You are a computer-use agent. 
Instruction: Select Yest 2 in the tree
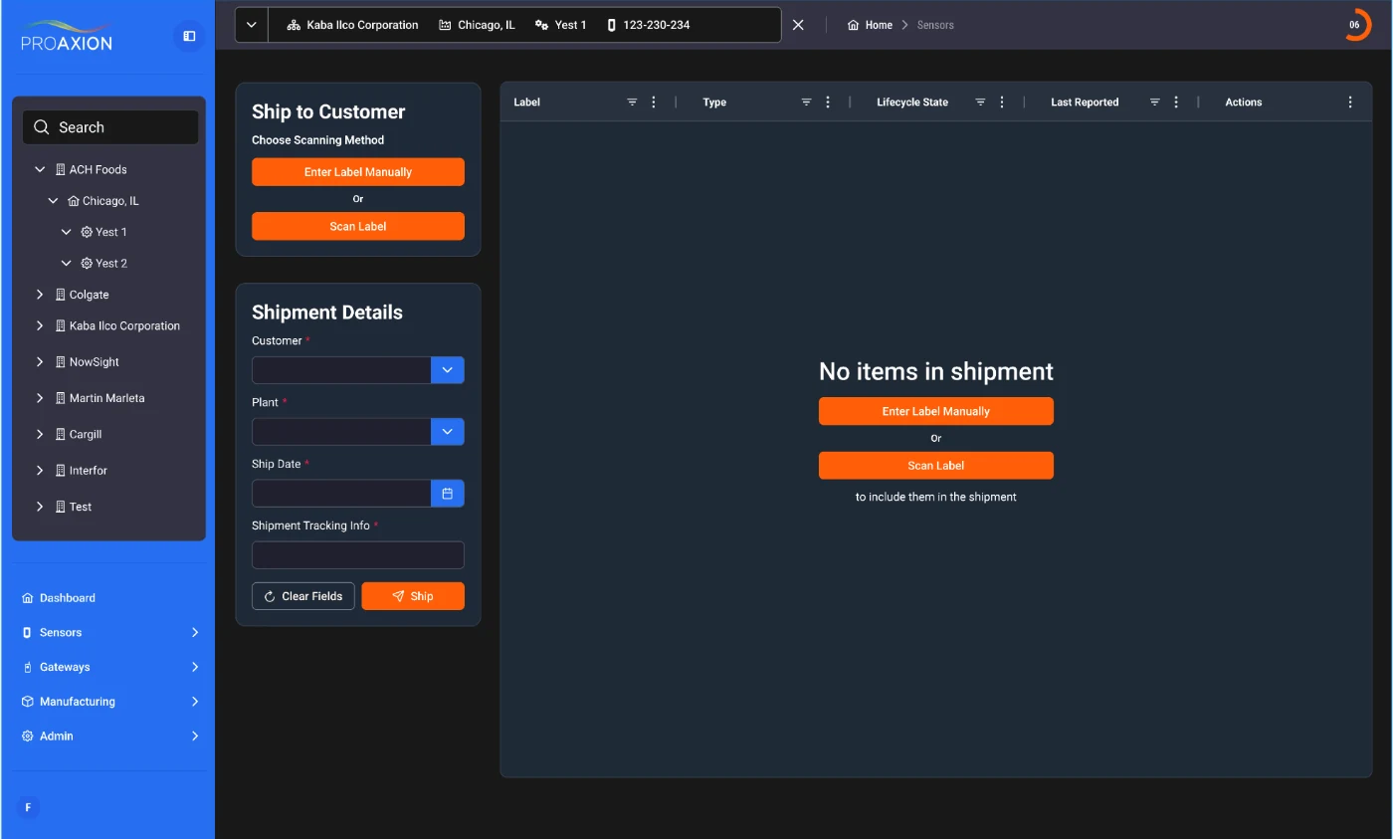tap(104, 264)
